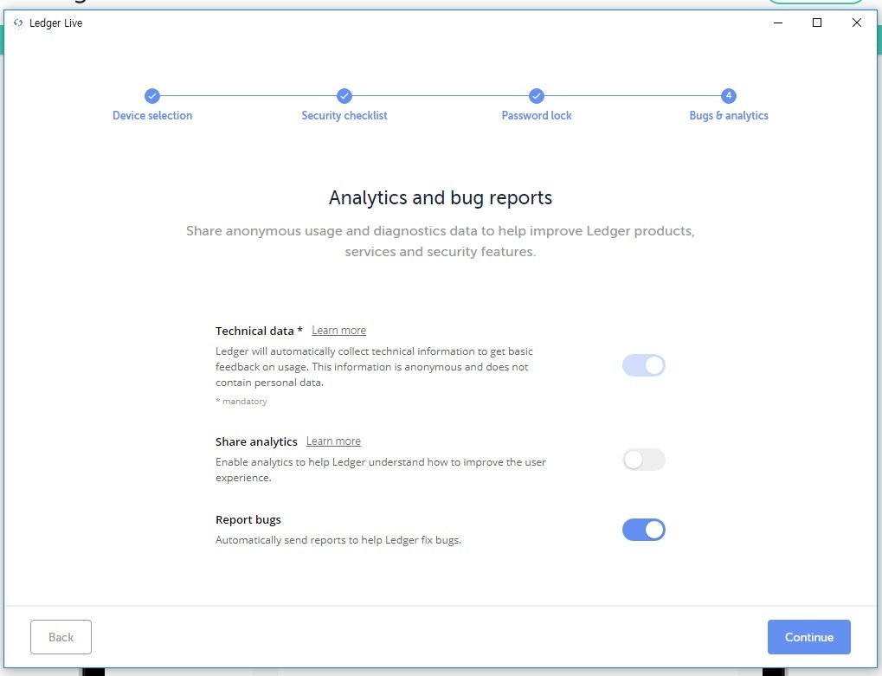Image resolution: width=882 pixels, height=676 pixels.
Task: Toggle the Technical data switch
Action: pyautogui.click(x=643, y=365)
